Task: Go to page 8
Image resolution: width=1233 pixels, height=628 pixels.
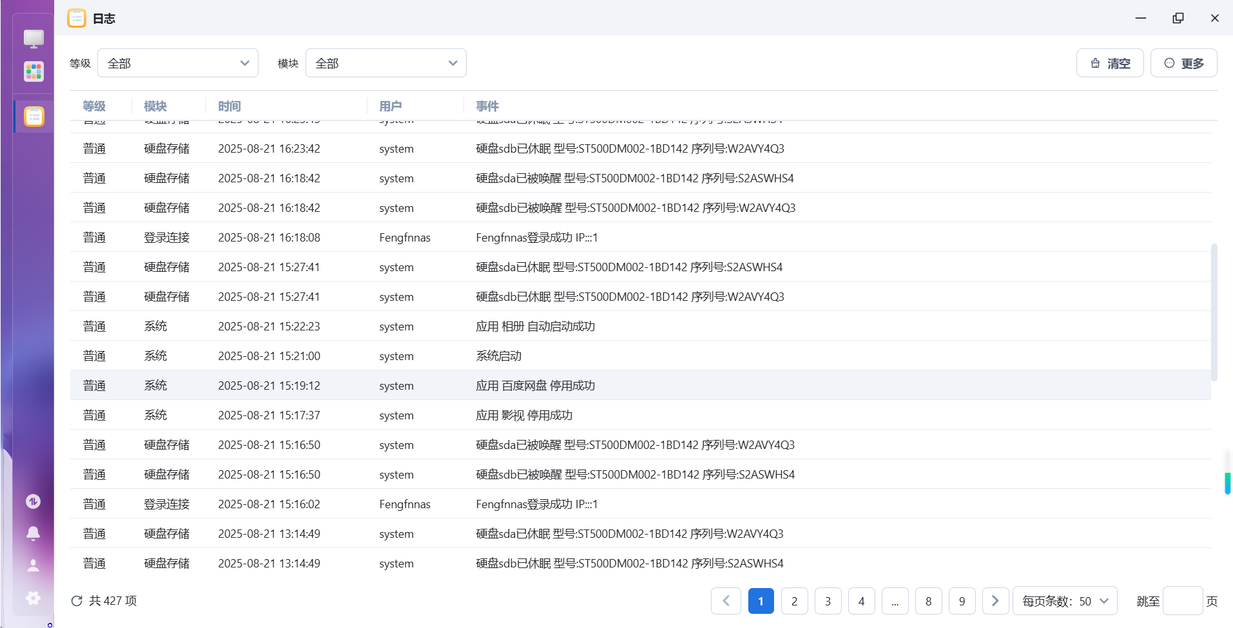Action: [929, 601]
